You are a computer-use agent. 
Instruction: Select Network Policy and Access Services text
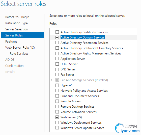(84, 91)
